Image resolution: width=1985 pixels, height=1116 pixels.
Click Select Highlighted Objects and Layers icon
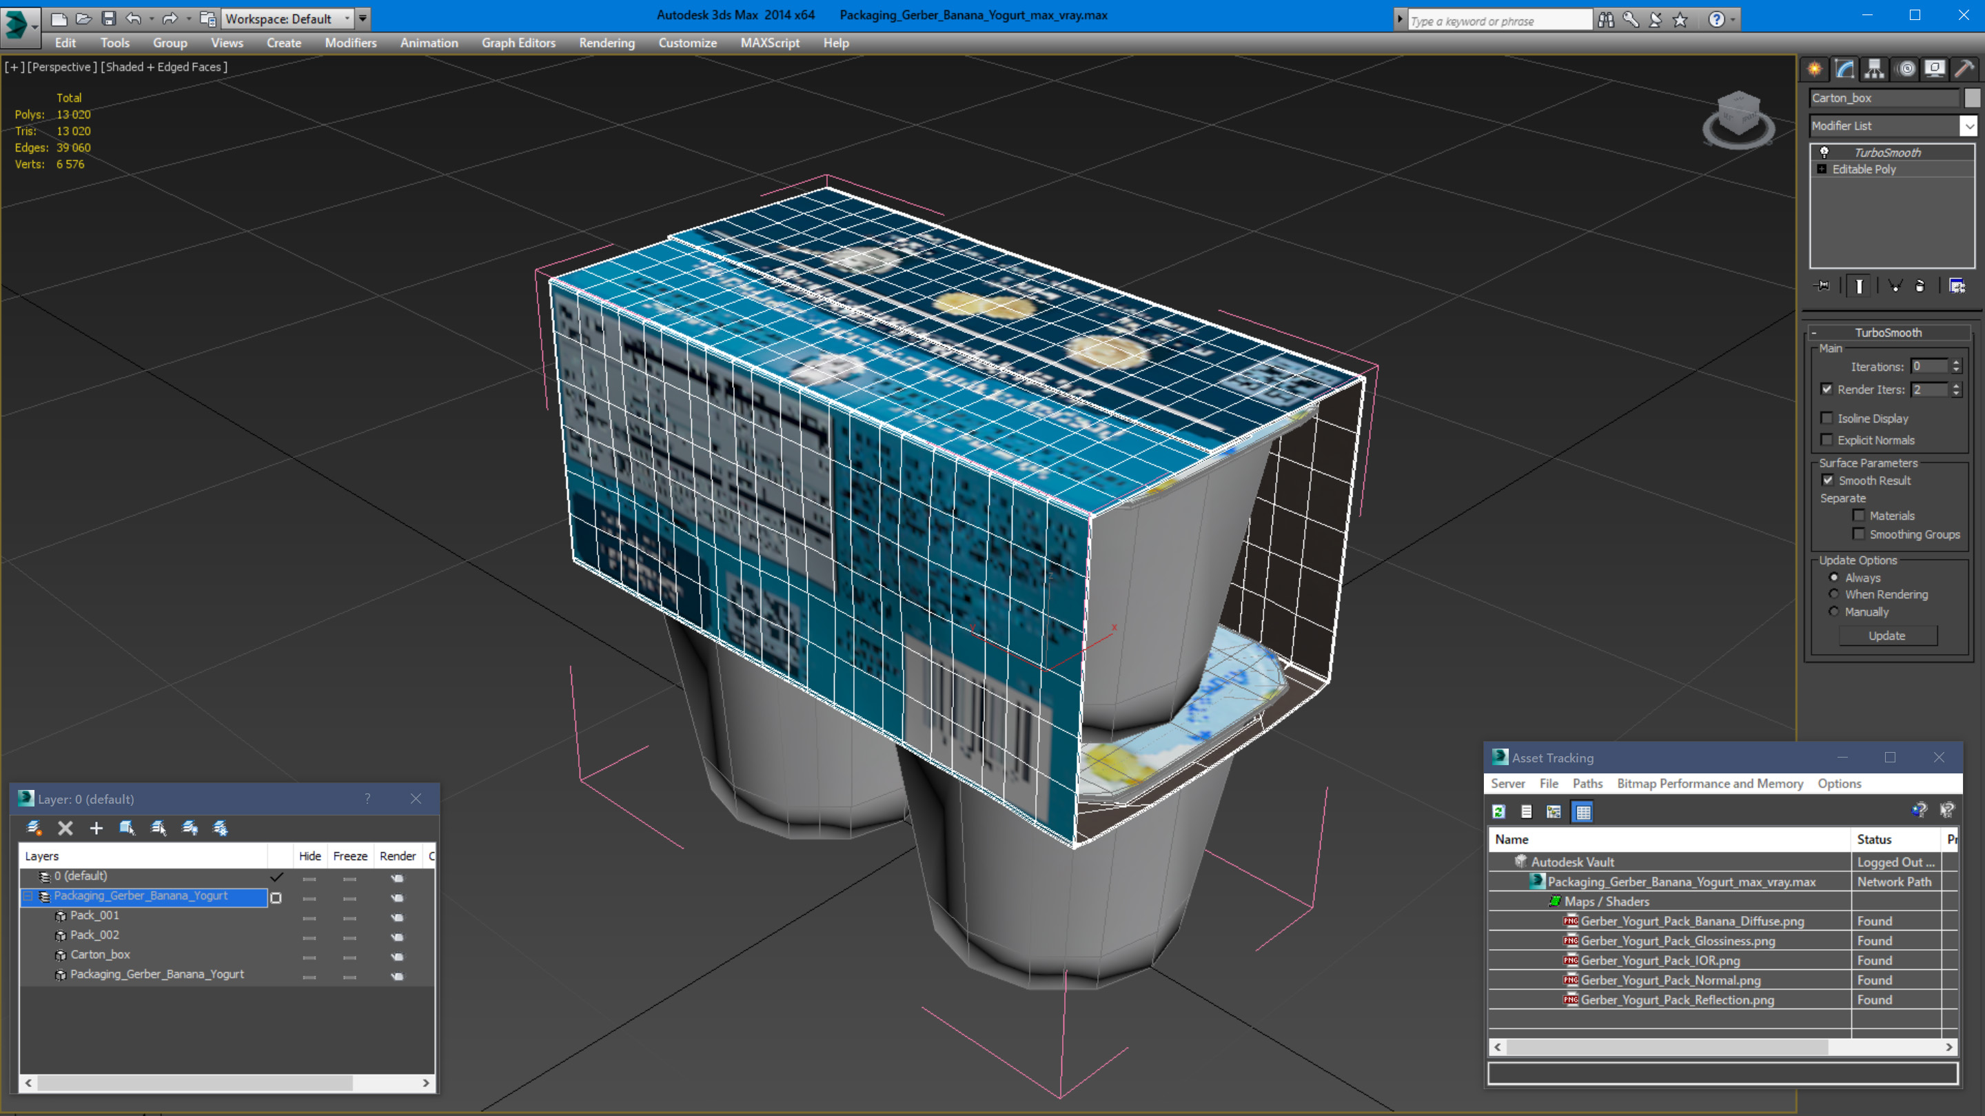point(127,828)
